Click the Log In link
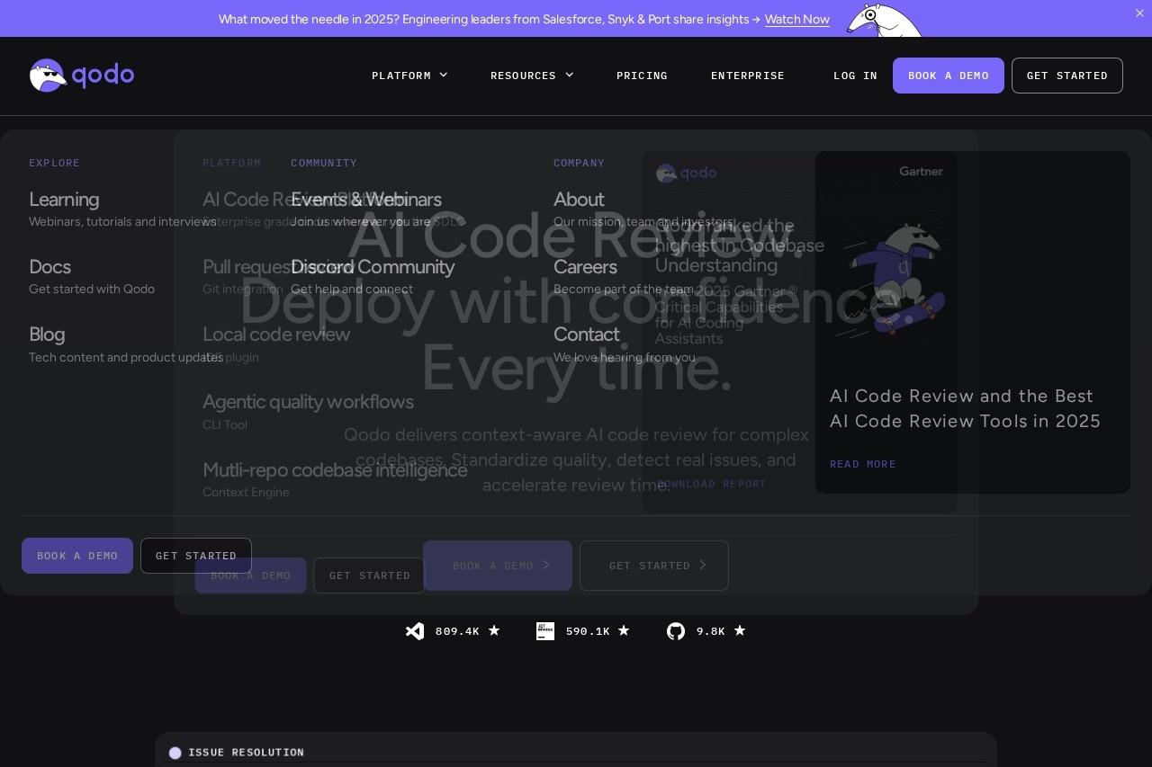 (x=855, y=76)
